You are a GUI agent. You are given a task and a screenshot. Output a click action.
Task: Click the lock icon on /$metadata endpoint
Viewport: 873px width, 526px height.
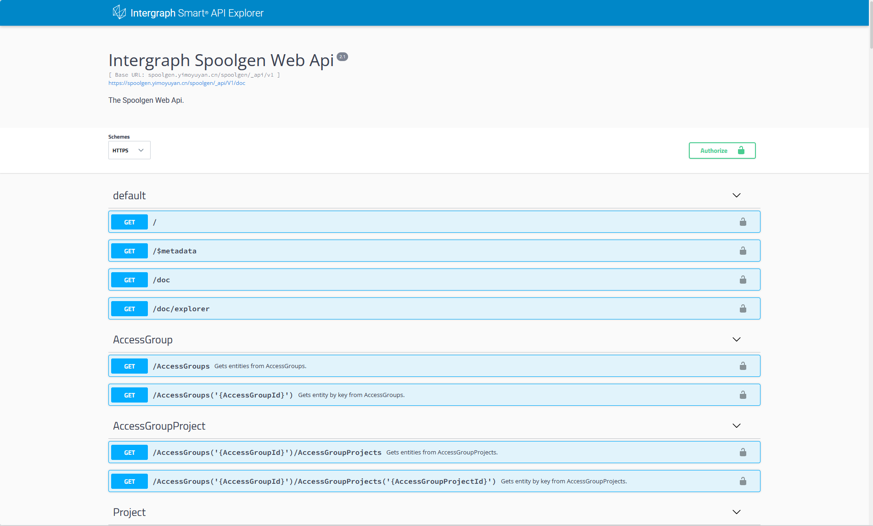tap(743, 251)
